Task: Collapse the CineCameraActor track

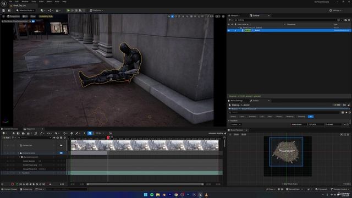Action: (18, 153)
